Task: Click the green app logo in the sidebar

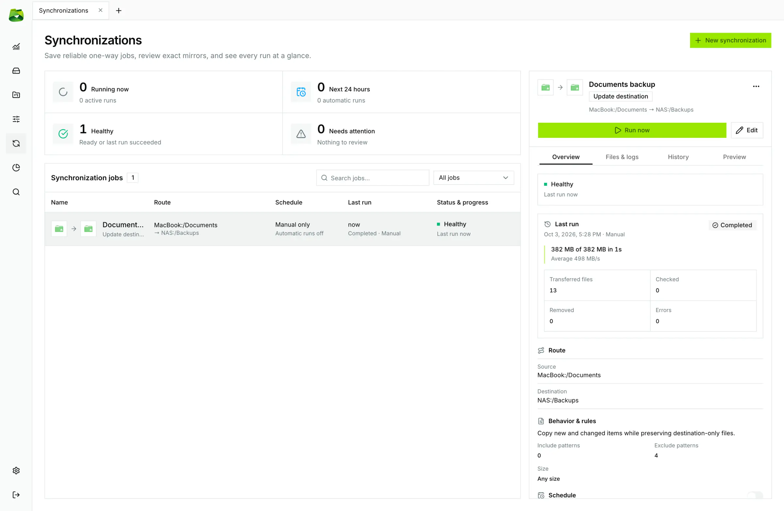Action: tap(16, 15)
